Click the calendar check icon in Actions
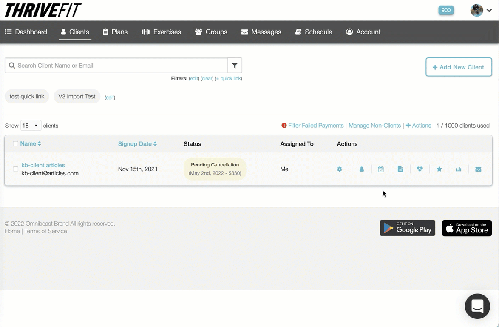Viewport: 499px width, 327px height. (x=381, y=169)
